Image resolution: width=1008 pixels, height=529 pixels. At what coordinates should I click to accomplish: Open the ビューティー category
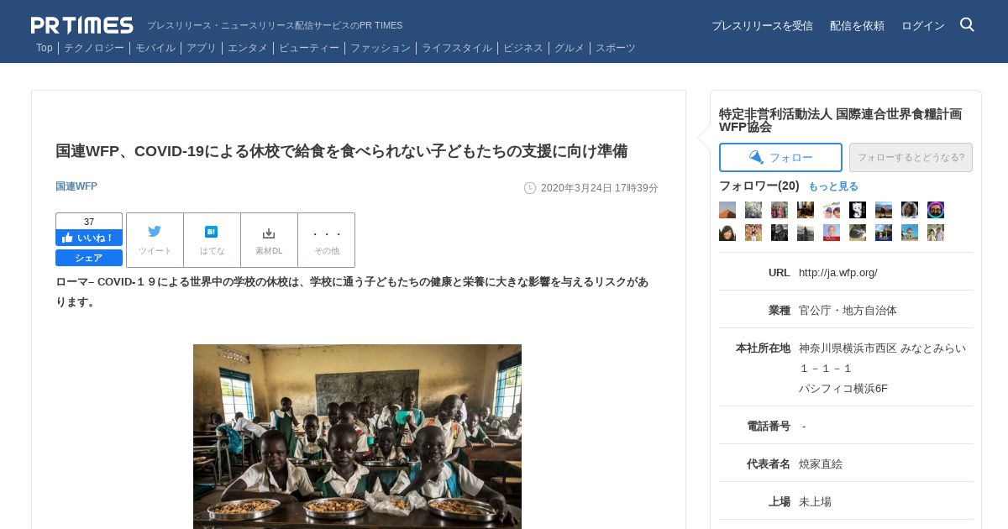309,48
